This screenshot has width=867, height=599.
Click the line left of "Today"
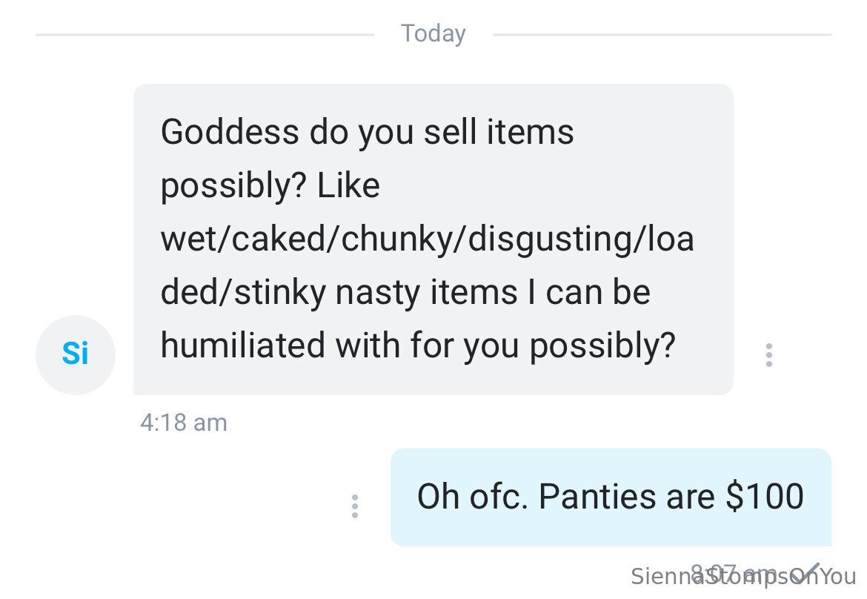click(205, 34)
